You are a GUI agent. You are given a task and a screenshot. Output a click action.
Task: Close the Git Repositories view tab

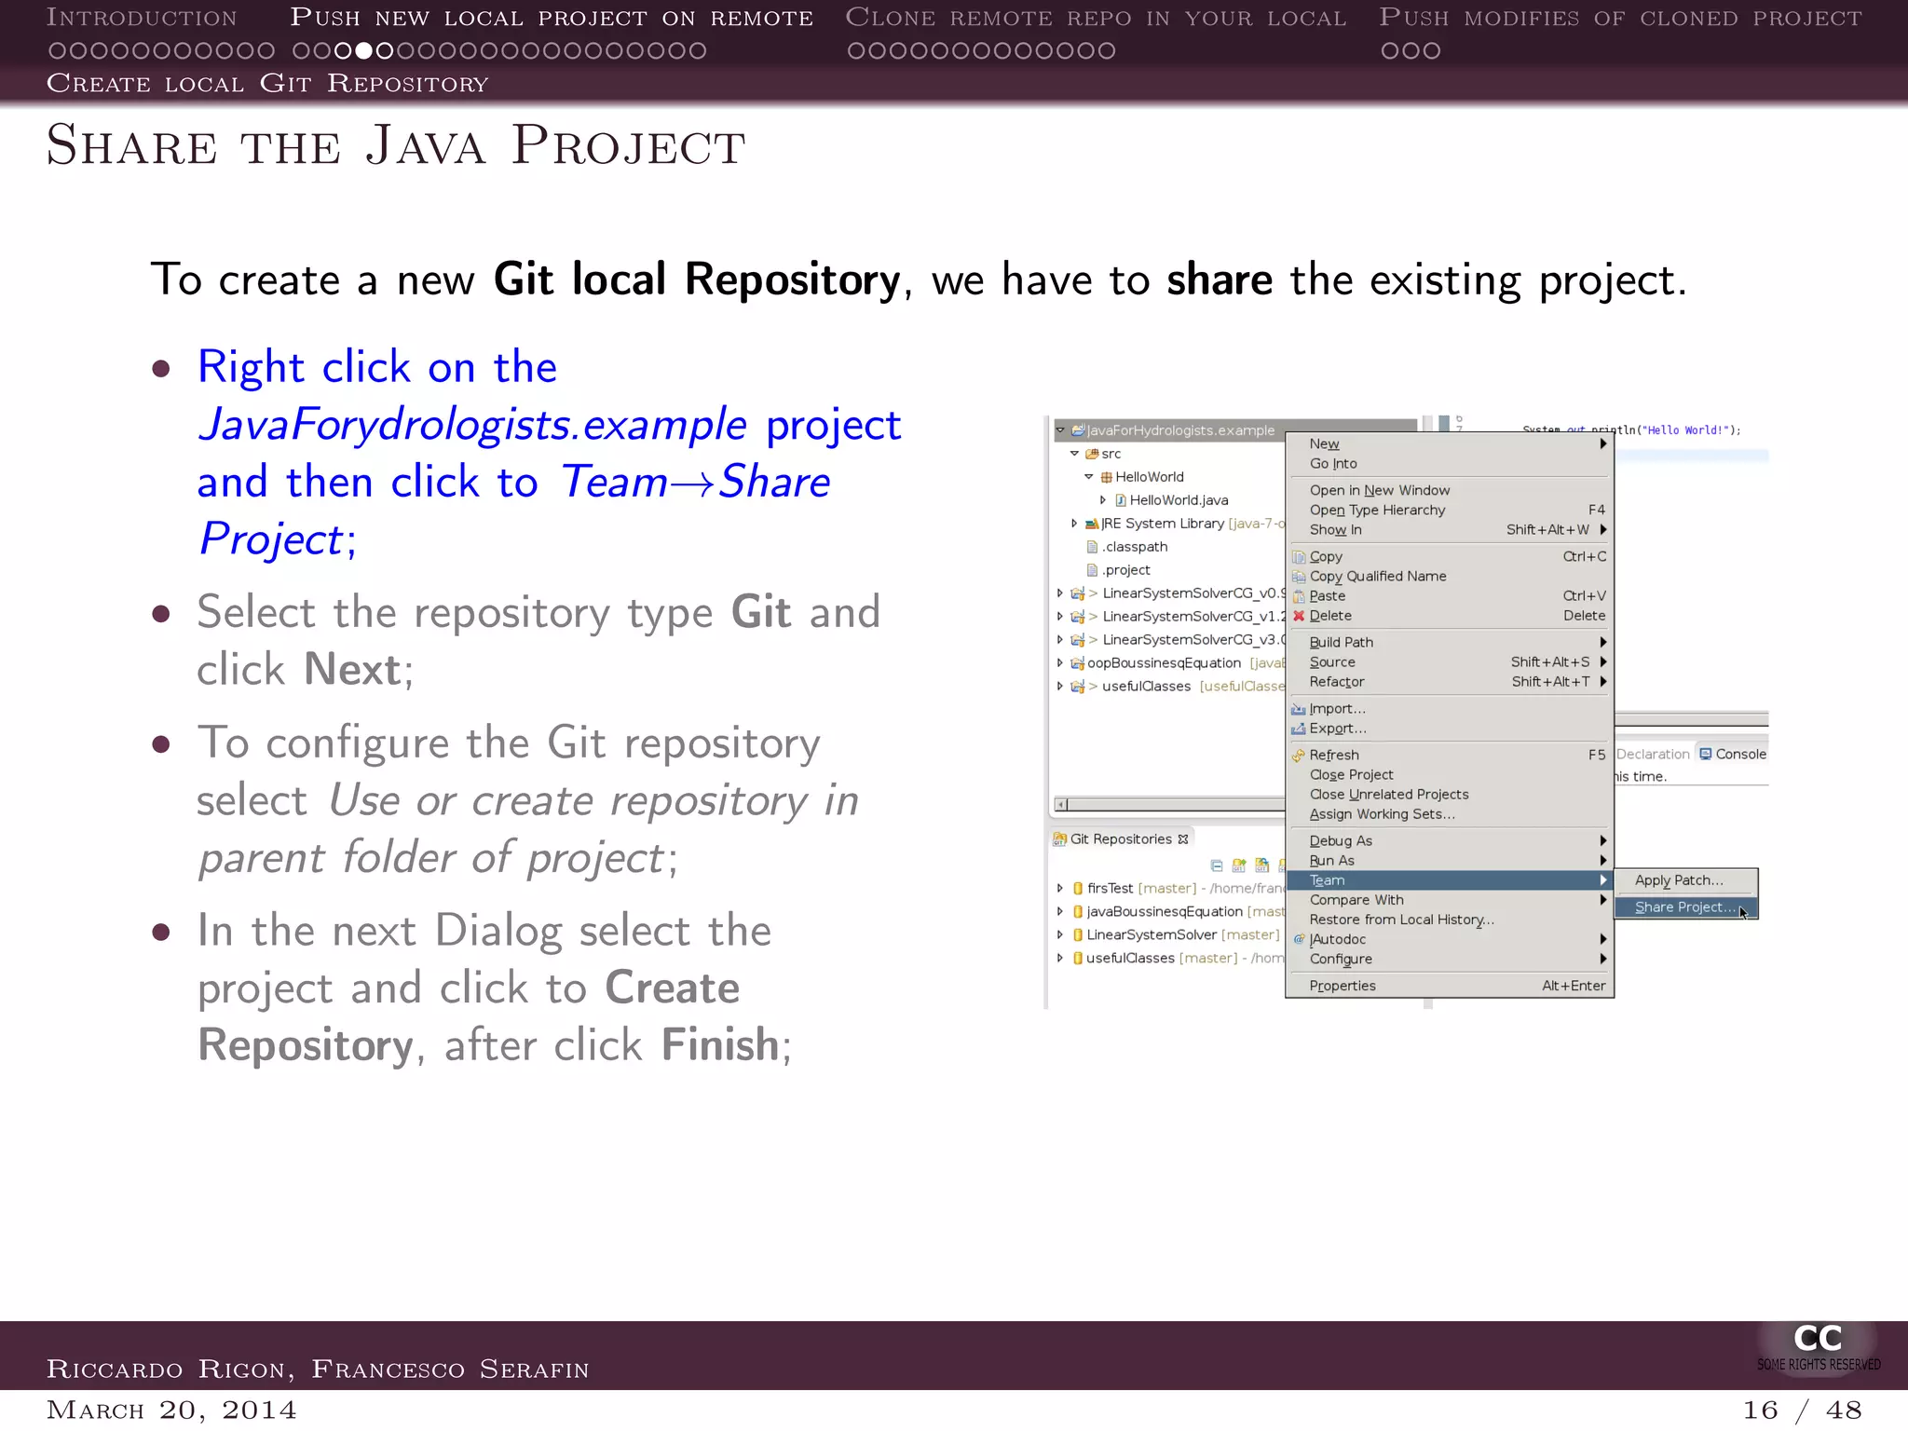(x=1183, y=839)
